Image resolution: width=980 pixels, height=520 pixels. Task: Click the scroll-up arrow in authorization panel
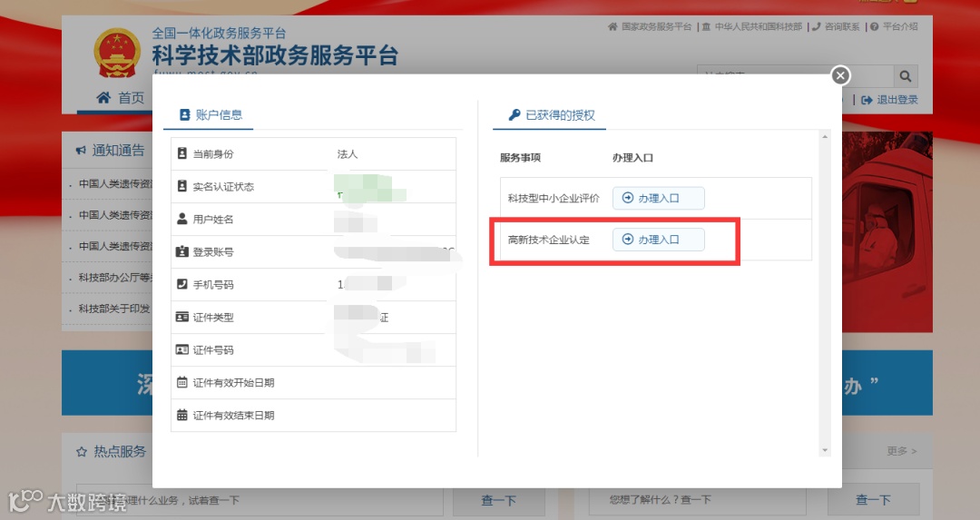pos(825,137)
